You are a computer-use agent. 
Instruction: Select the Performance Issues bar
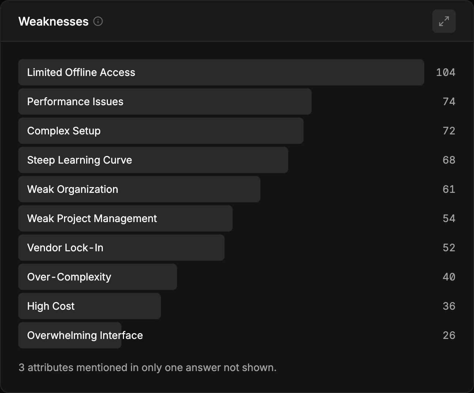click(165, 102)
